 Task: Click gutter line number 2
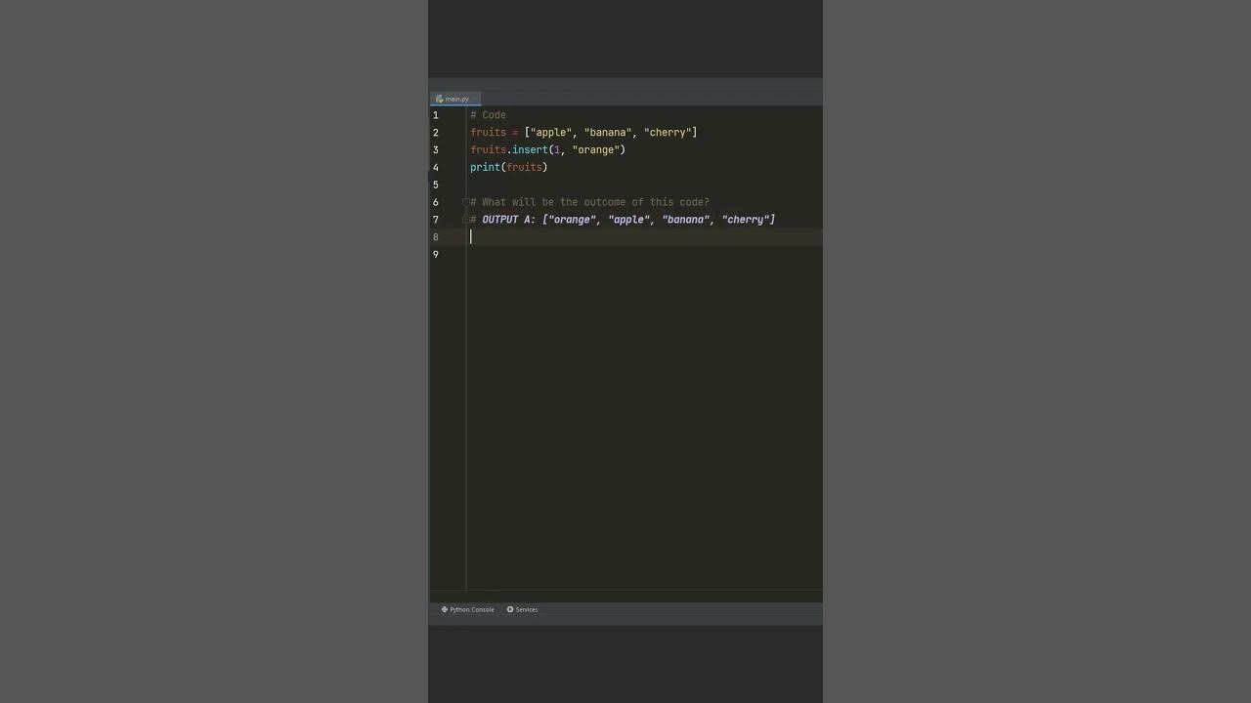436,133
